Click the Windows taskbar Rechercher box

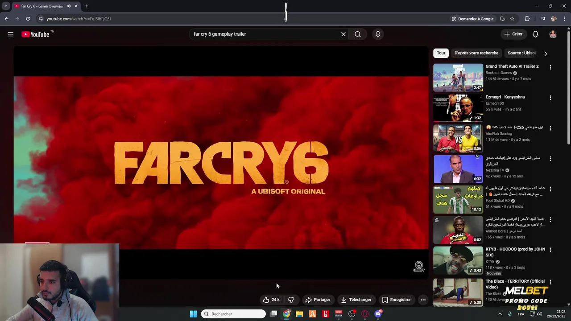pyautogui.click(x=233, y=314)
